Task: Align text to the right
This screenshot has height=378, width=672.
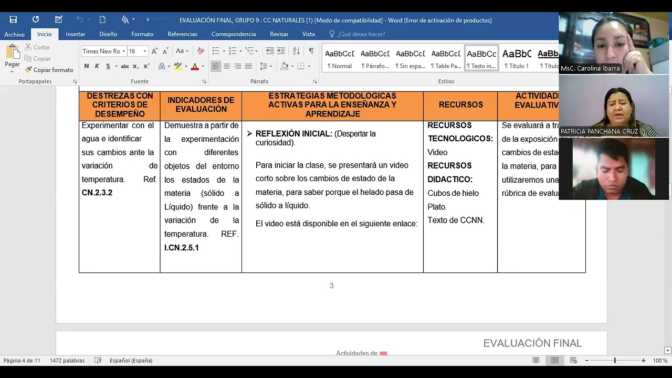Action: [x=237, y=66]
